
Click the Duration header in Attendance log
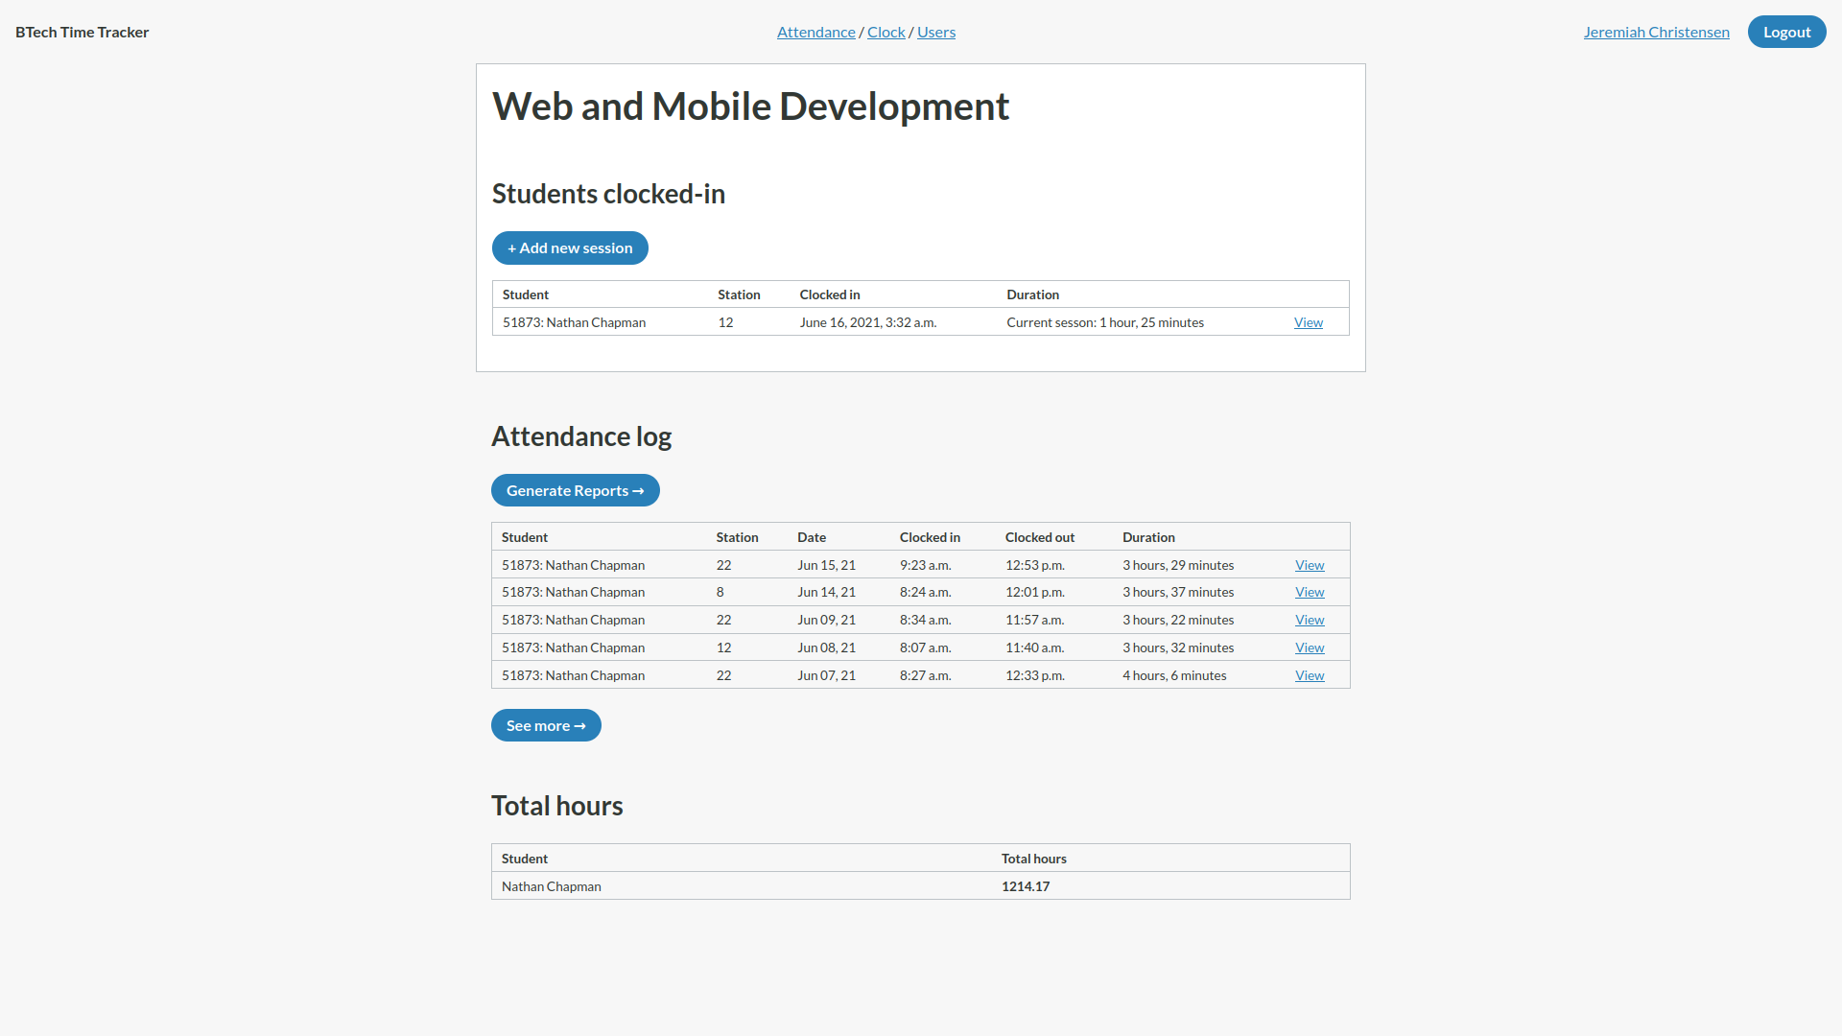pyautogui.click(x=1148, y=537)
